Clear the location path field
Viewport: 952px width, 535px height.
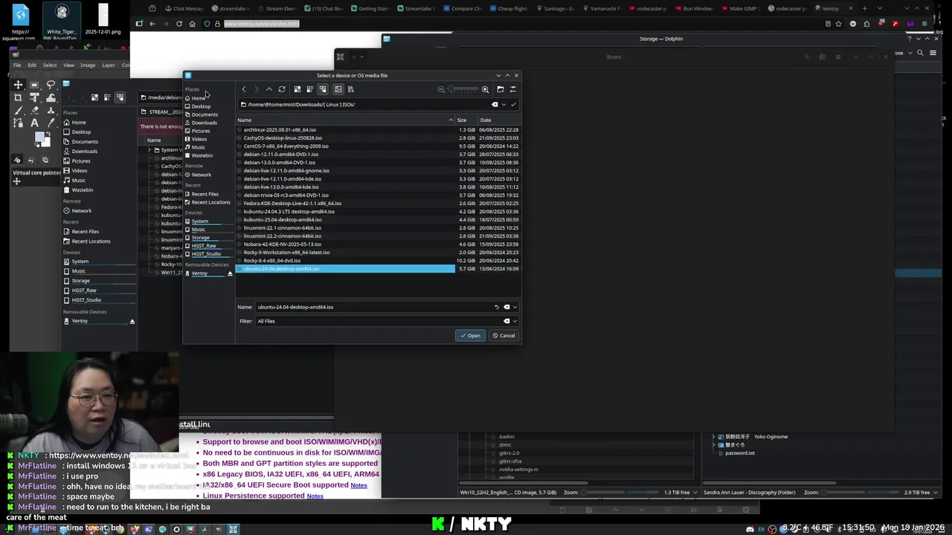coord(495,105)
